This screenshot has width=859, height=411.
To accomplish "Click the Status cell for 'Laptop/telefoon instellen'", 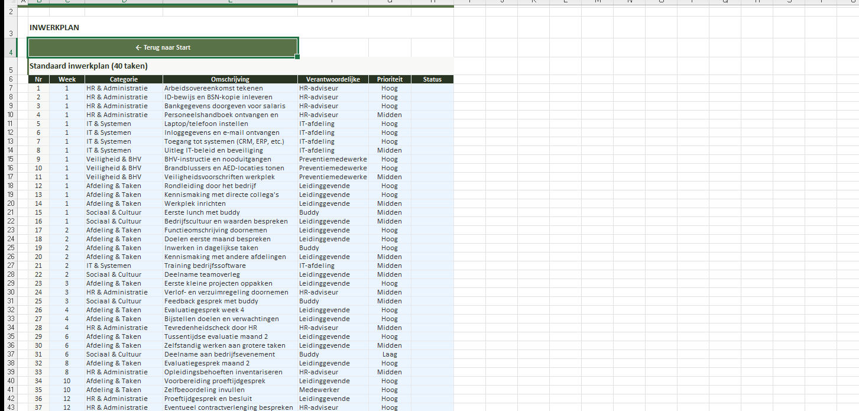I will 432,124.
